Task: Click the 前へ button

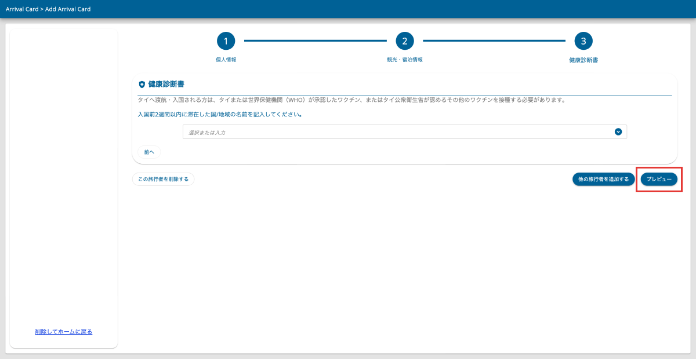Action: click(148, 152)
